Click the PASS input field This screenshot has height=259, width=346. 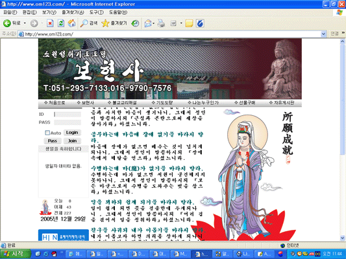68,122
